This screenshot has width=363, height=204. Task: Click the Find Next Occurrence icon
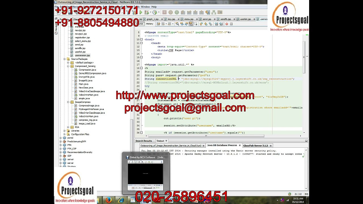point(187,24)
